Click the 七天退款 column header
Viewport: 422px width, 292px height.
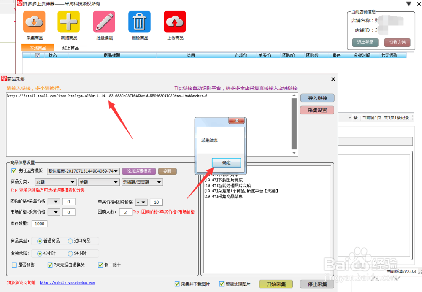[389, 55]
